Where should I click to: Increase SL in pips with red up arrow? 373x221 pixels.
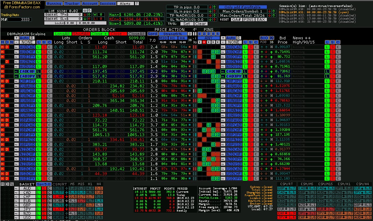coord(215,11)
